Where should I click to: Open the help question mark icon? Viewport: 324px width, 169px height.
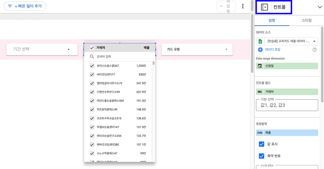click(314, 50)
